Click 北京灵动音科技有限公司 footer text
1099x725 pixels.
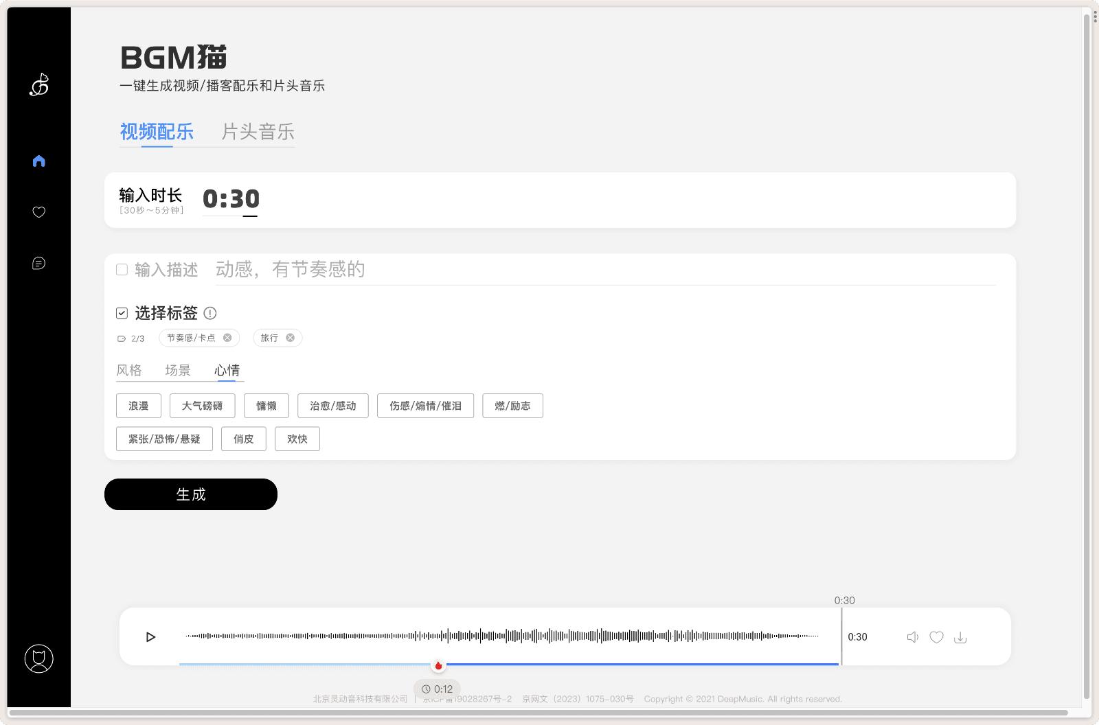tap(361, 699)
